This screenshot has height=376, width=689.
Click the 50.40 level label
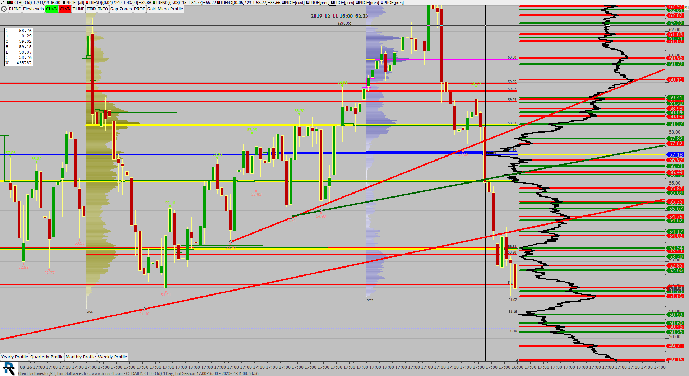coord(513,331)
